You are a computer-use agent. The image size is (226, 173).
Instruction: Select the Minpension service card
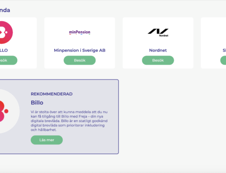(x=80, y=43)
